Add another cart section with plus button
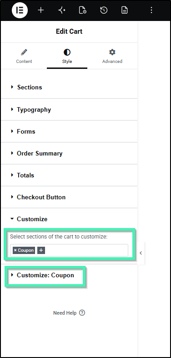Image resolution: width=171 pixels, height=358 pixels. [41, 250]
